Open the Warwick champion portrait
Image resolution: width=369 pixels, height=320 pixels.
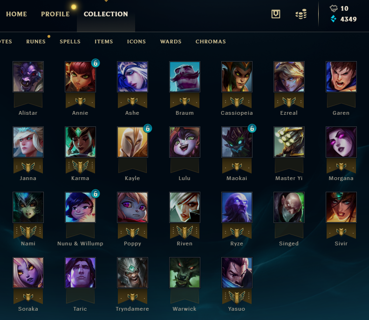coord(184,272)
